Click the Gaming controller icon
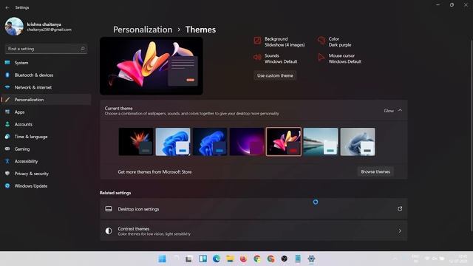 pos(7,149)
